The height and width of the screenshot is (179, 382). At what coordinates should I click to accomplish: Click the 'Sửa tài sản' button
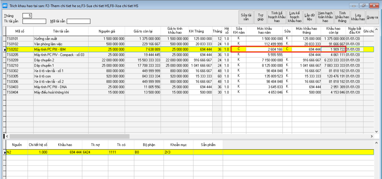(x=246, y=17)
